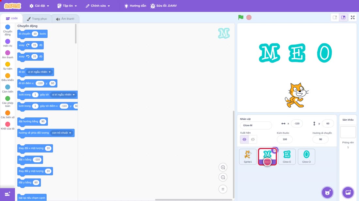Screen dimensions: 359x201
Task: Select the Các biến số category
Action: coord(8,114)
